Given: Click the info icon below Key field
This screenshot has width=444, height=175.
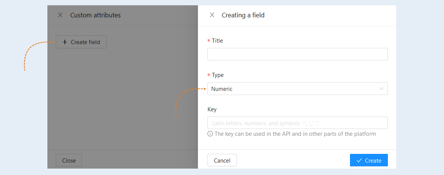Looking at the screenshot, I should point(210,134).
